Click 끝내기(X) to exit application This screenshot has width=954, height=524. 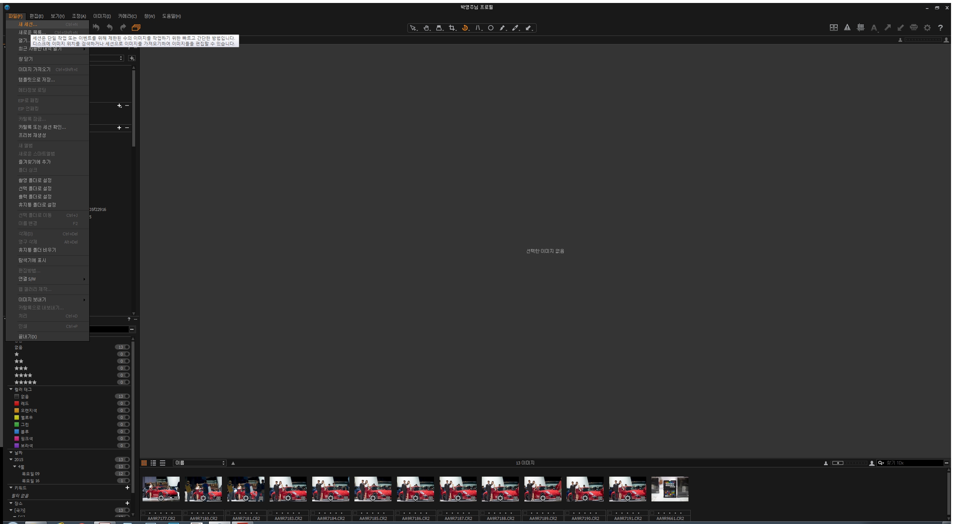[28, 337]
